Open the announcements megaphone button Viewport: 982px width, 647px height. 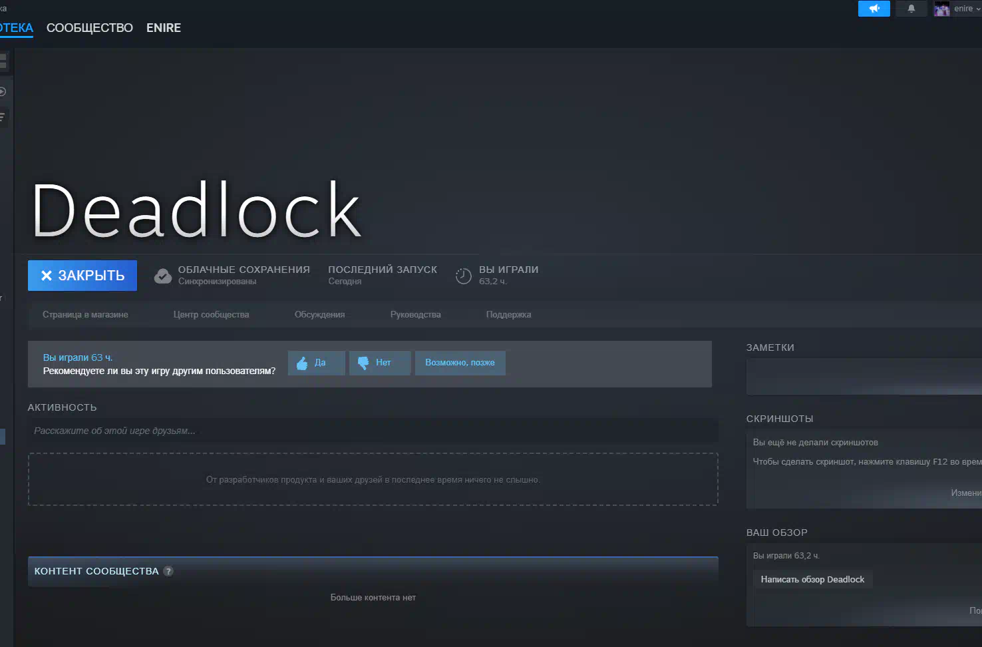[x=874, y=9]
